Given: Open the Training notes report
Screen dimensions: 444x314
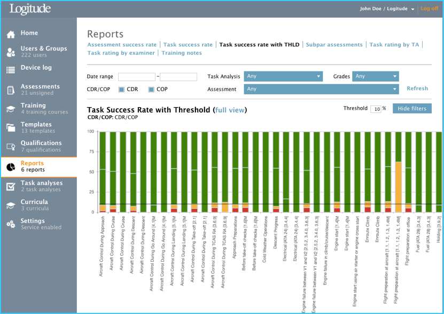Looking at the screenshot, I should tap(182, 53).
